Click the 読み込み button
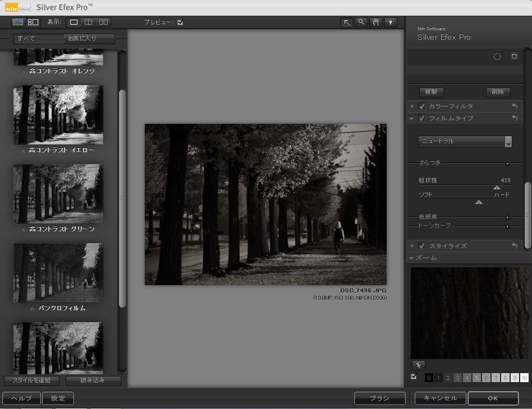 (x=93, y=380)
